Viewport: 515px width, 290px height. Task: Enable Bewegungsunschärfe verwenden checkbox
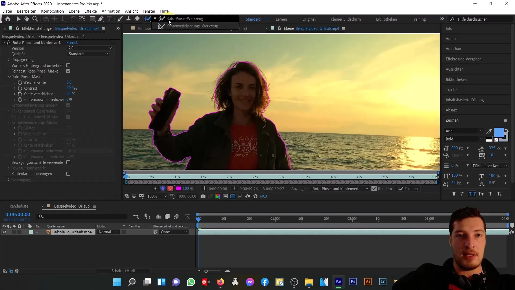pos(68,162)
